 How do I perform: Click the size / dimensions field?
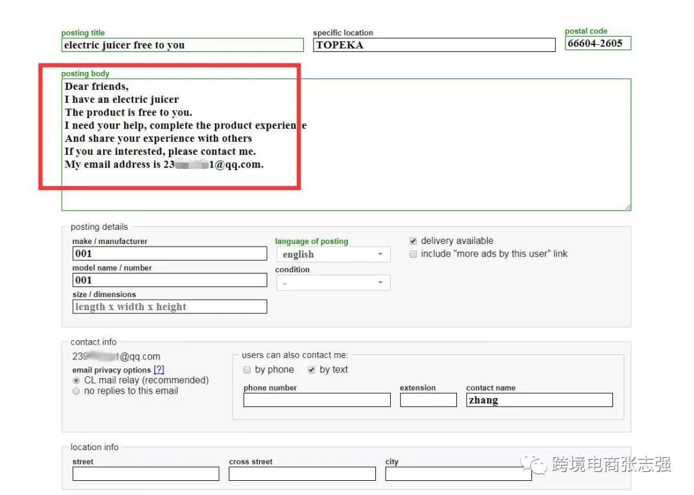(170, 307)
